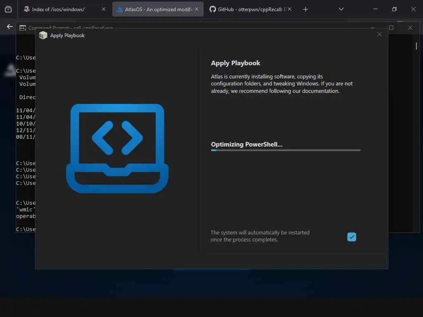Click the laptop code illustration
Image resolution: width=423 pixels, height=317 pixels.
(x=117, y=148)
